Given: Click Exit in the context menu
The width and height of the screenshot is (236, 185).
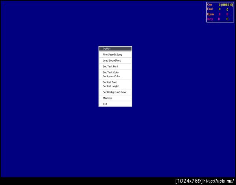Looking at the screenshot, I should tap(115, 104).
